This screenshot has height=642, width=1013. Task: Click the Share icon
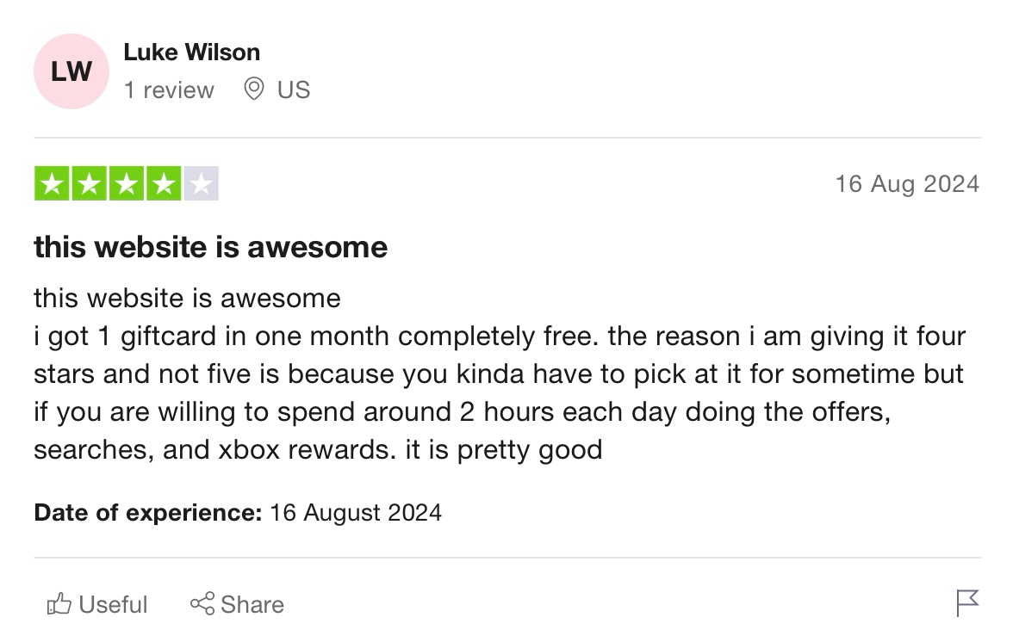(x=203, y=604)
